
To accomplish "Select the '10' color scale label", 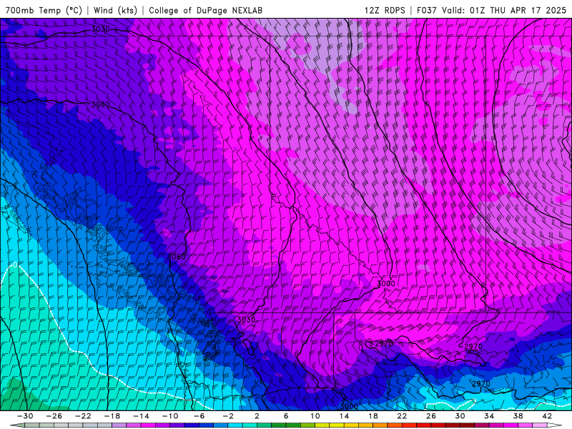I will point(315,416).
